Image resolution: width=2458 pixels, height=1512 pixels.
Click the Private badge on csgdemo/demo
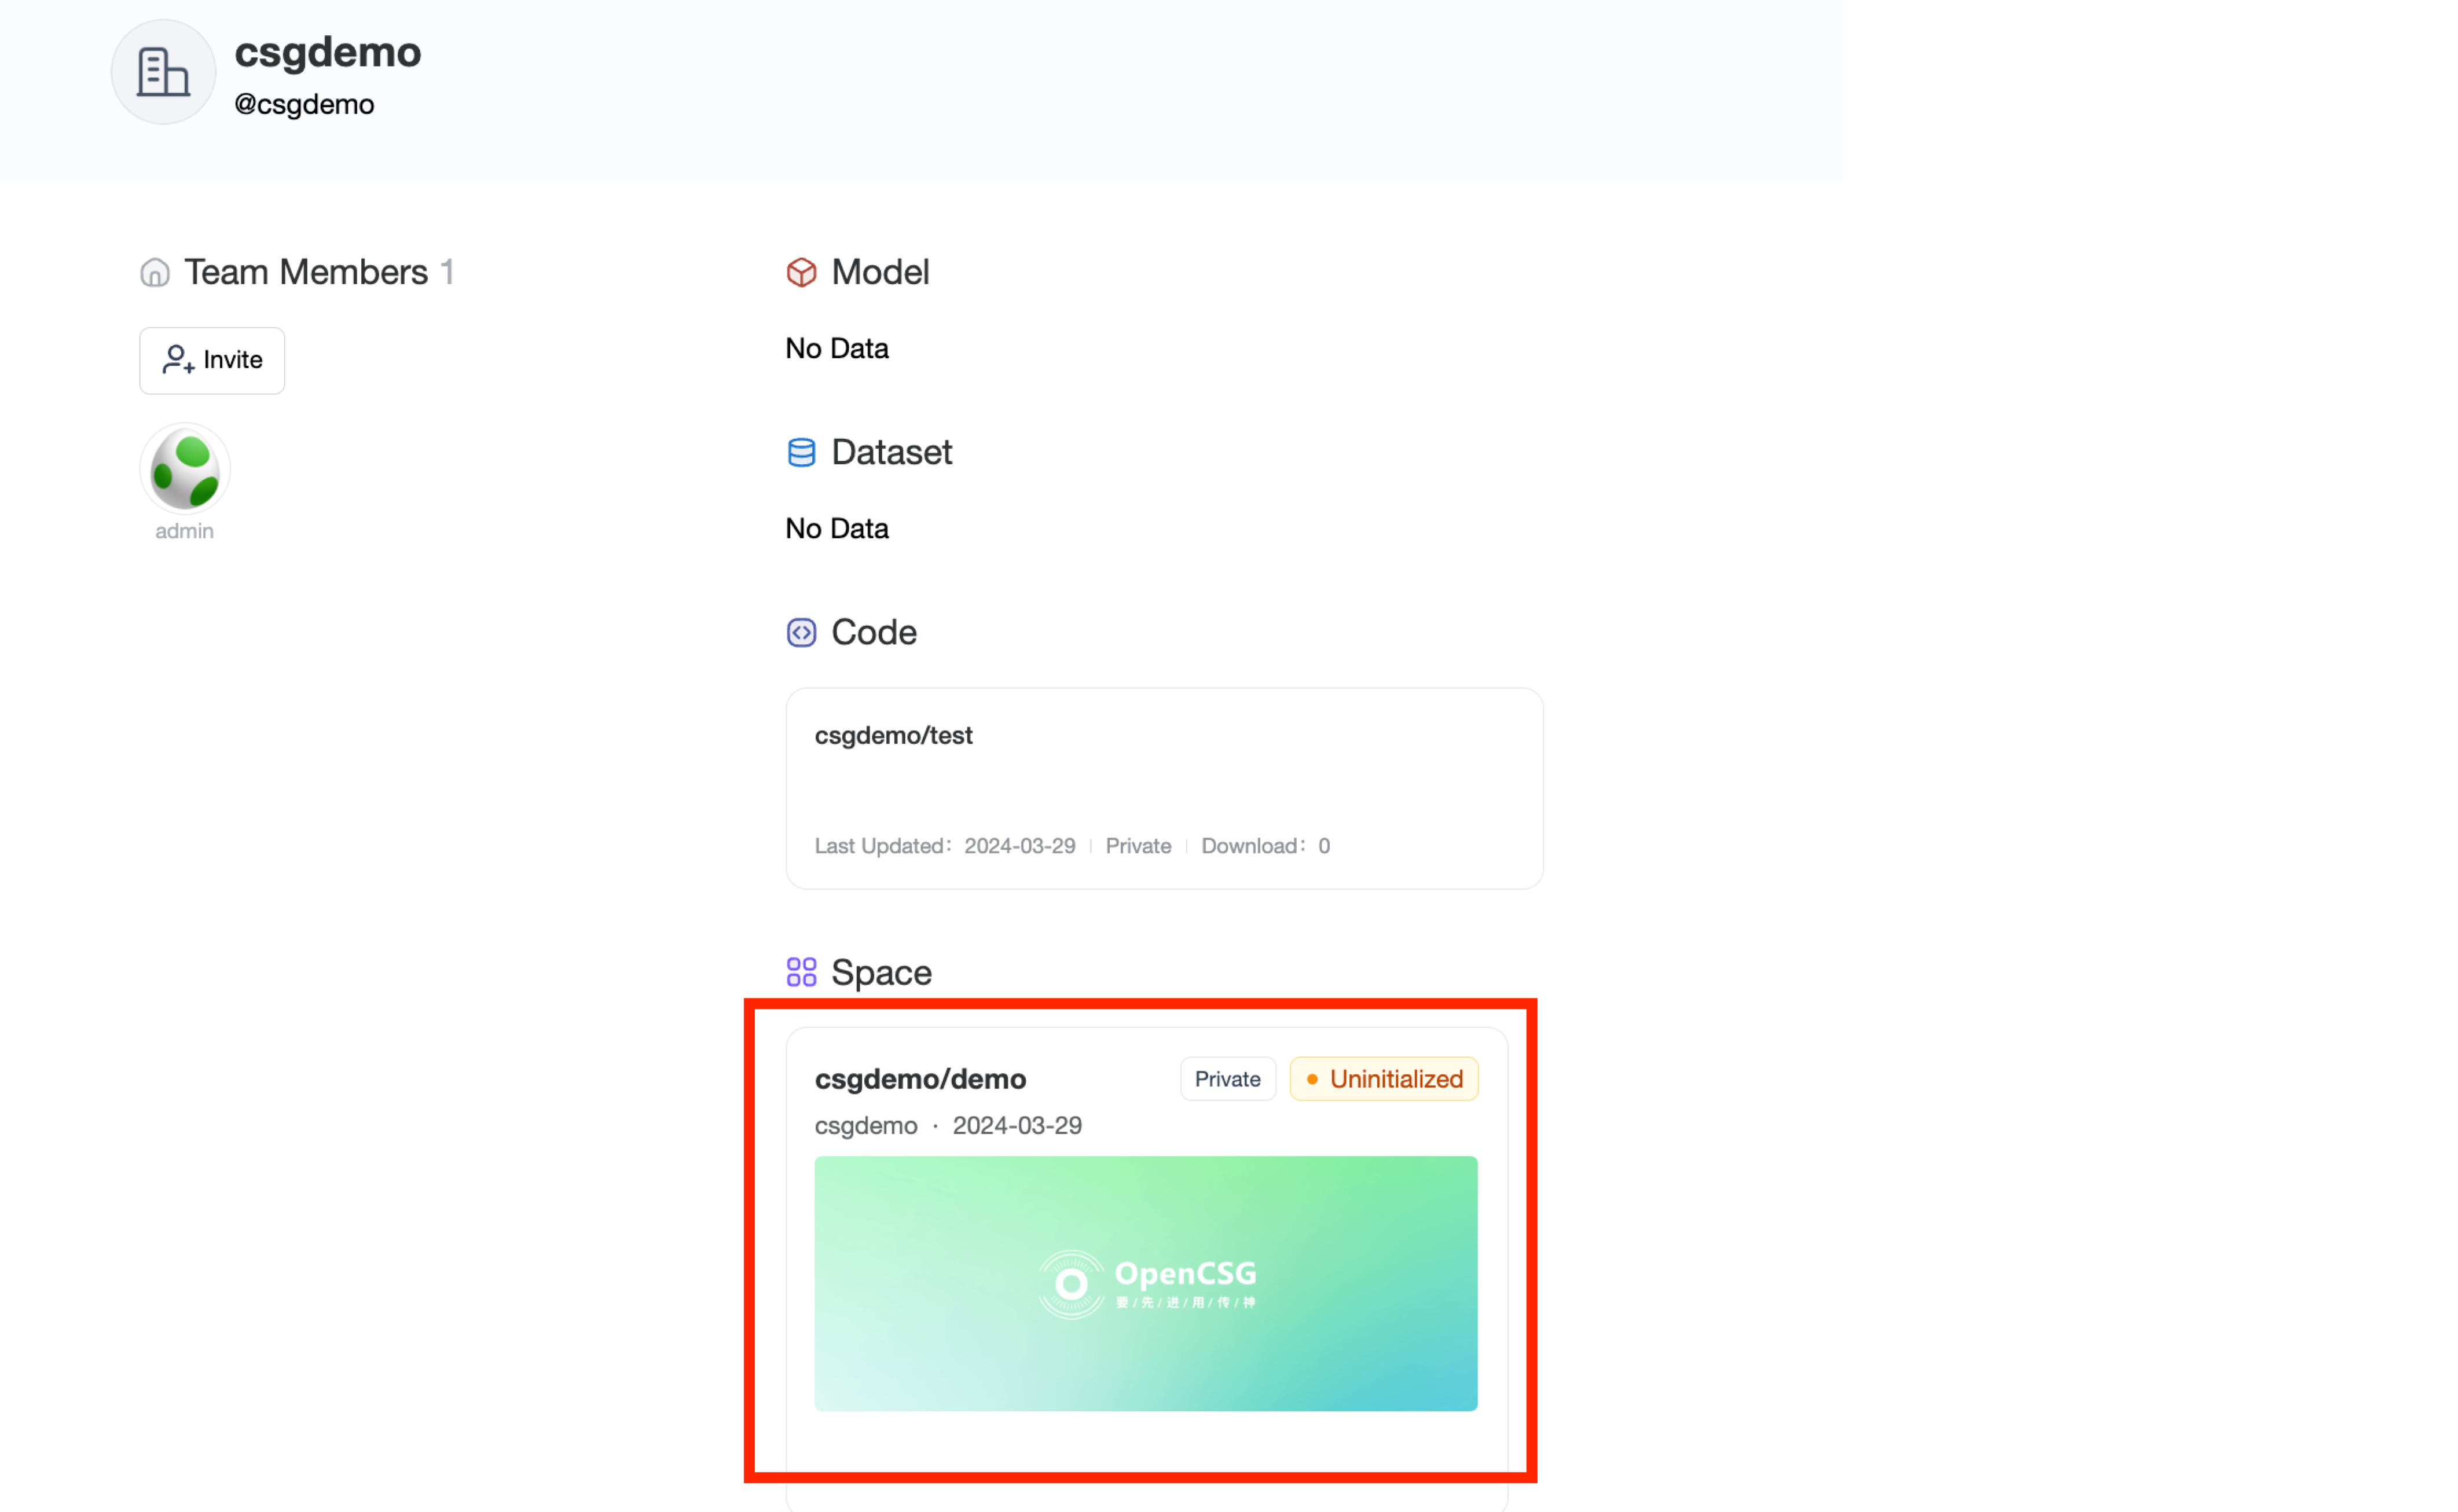[x=1227, y=1078]
